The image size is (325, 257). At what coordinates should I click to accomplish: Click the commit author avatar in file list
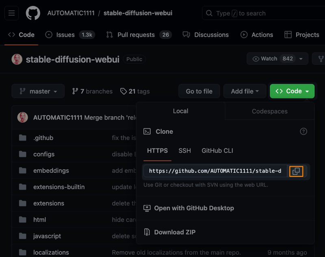coord(23,118)
